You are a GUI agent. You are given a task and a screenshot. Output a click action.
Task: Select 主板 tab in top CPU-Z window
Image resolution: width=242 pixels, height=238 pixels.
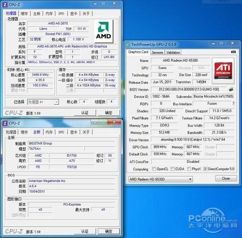coord(37,14)
